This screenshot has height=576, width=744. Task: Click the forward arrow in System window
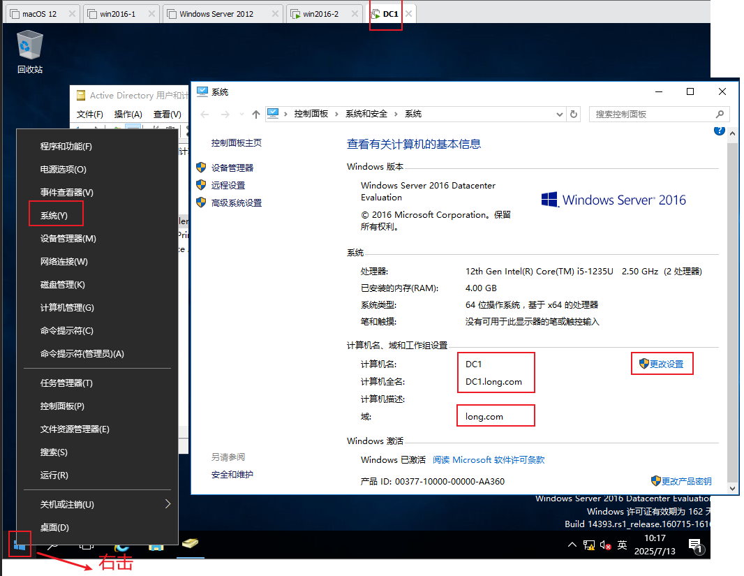225,115
